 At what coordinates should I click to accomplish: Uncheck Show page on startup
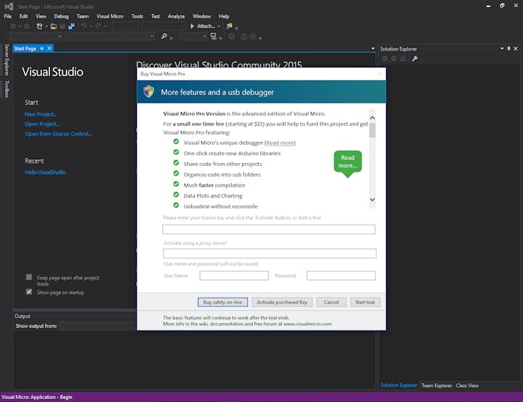(x=29, y=292)
